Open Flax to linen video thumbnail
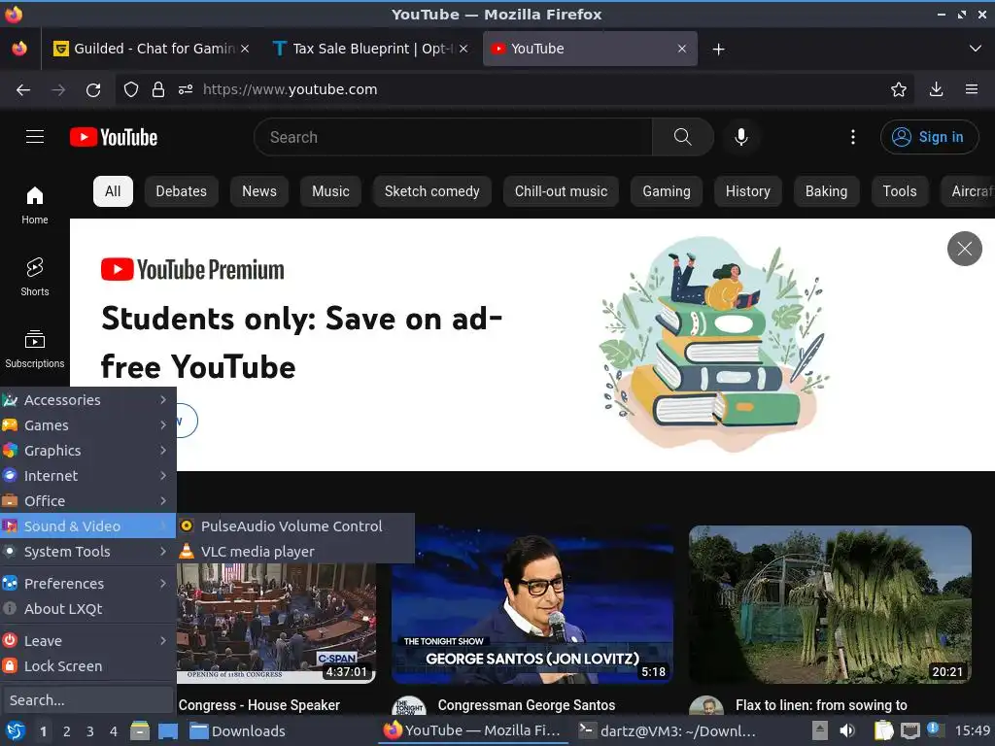This screenshot has width=995, height=746. click(830, 604)
